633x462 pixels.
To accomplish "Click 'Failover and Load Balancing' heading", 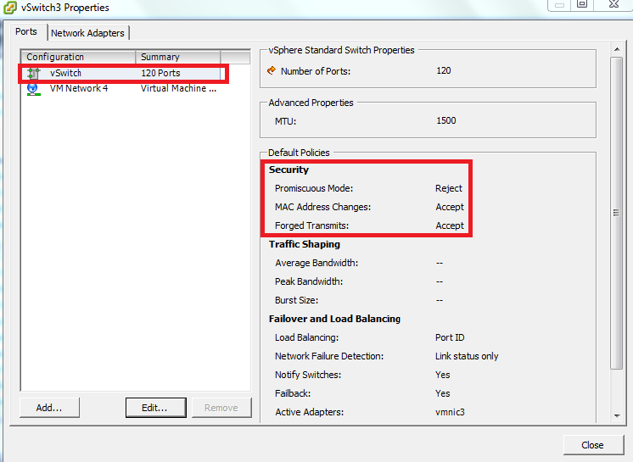I will click(x=334, y=319).
